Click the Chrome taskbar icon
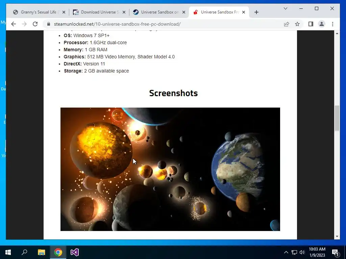This screenshot has width=346, height=259. (x=58, y=252)
